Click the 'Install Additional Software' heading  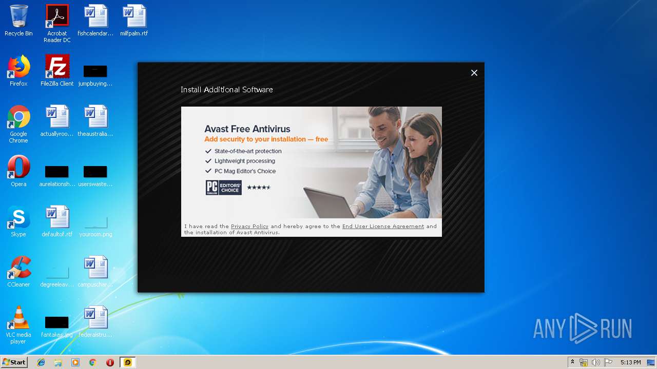click(227, 90)
